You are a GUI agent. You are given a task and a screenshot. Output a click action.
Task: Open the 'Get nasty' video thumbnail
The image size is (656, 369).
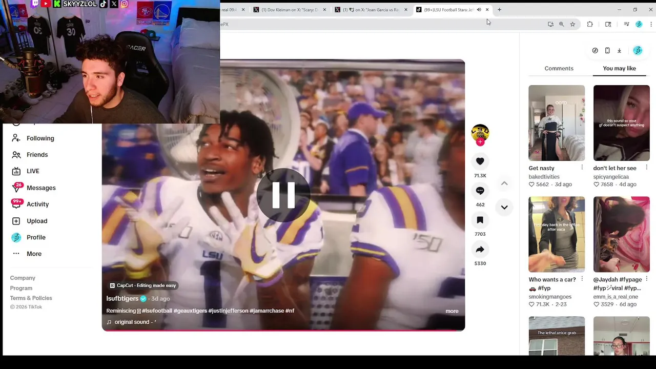point(557,123)
